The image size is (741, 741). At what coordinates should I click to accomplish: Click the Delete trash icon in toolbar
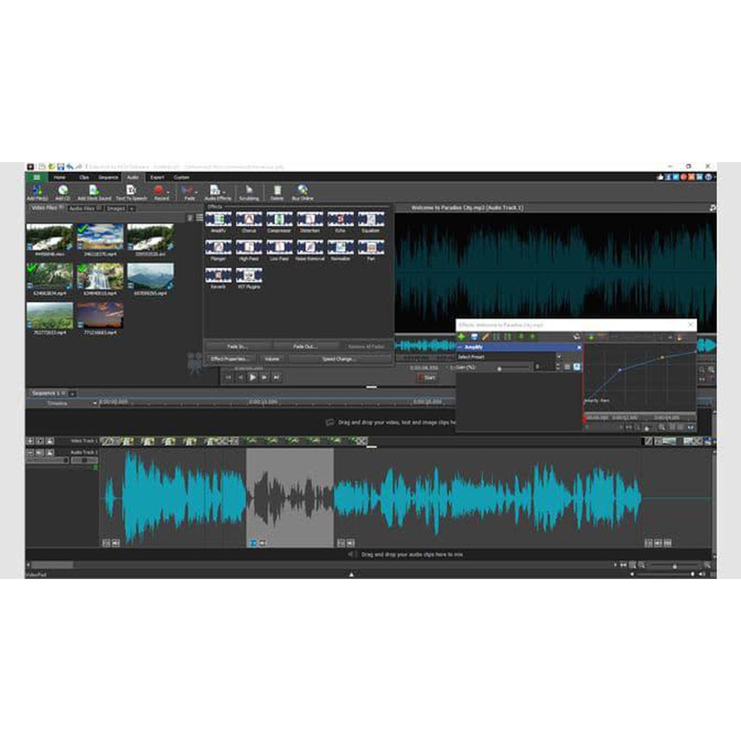[277, 192]
